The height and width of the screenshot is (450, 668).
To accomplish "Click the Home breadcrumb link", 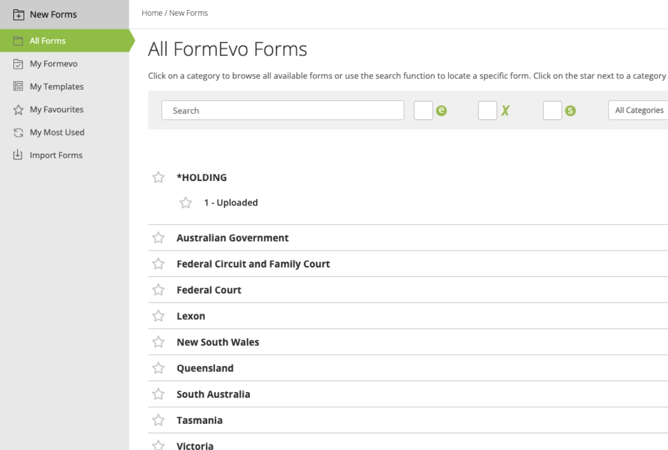I will pyautogui.click(x=152, y=13).
